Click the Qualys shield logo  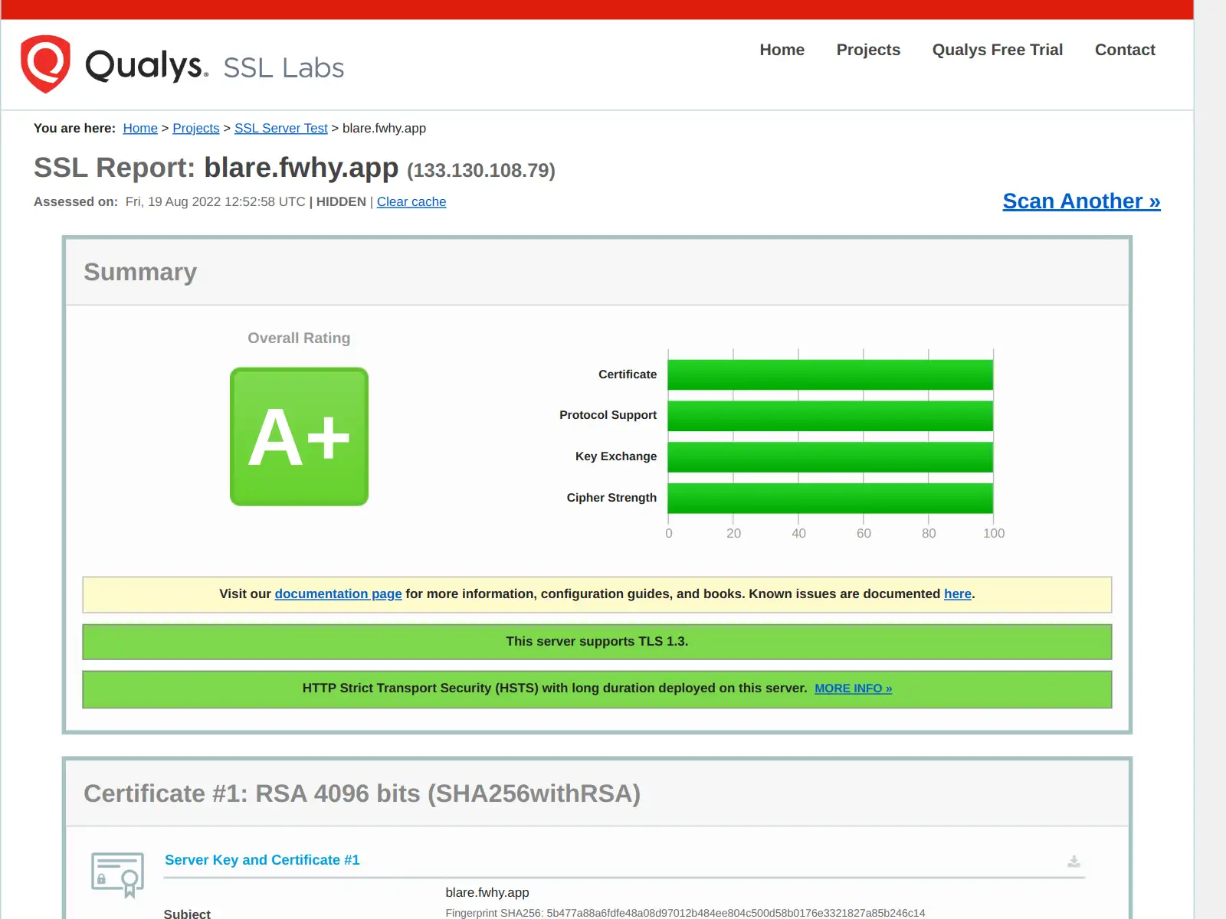[x=45, y=64]
